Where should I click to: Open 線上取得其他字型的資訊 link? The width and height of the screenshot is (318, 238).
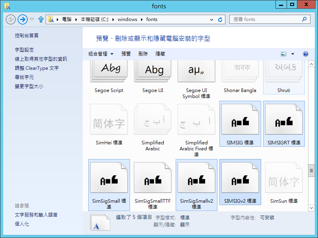click(x=41, y=59)
